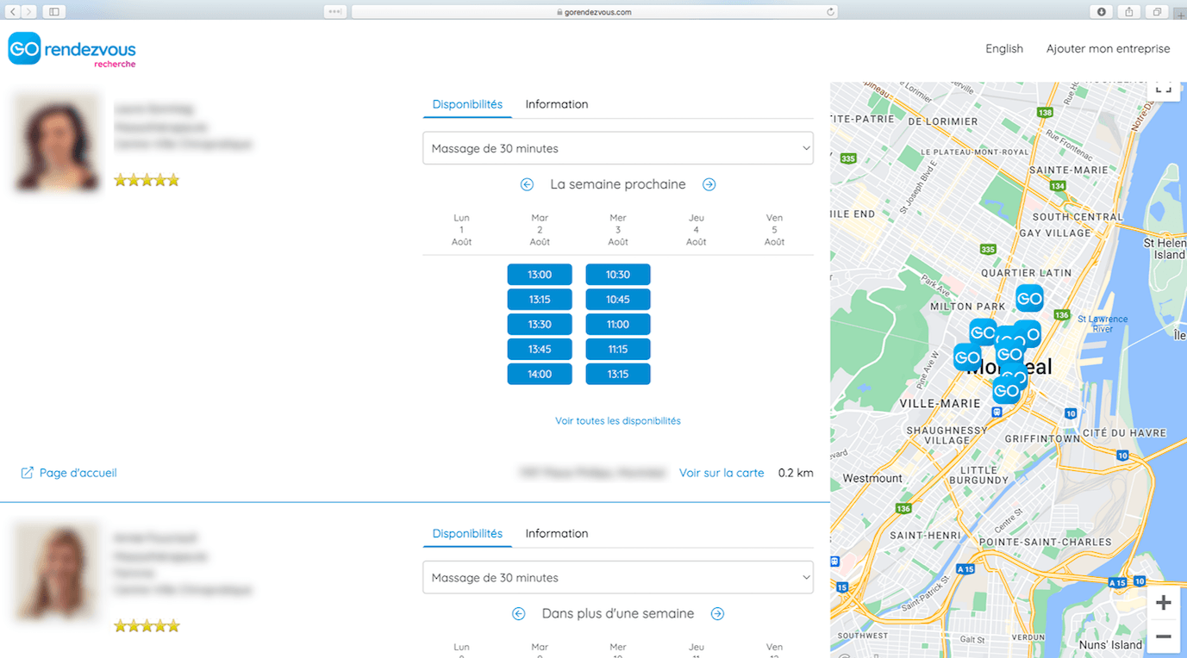The width and height of the screenshot is (1187, 658).
Task: Click the 'Mer 3 Août' column header
Action: click(618, 230)
